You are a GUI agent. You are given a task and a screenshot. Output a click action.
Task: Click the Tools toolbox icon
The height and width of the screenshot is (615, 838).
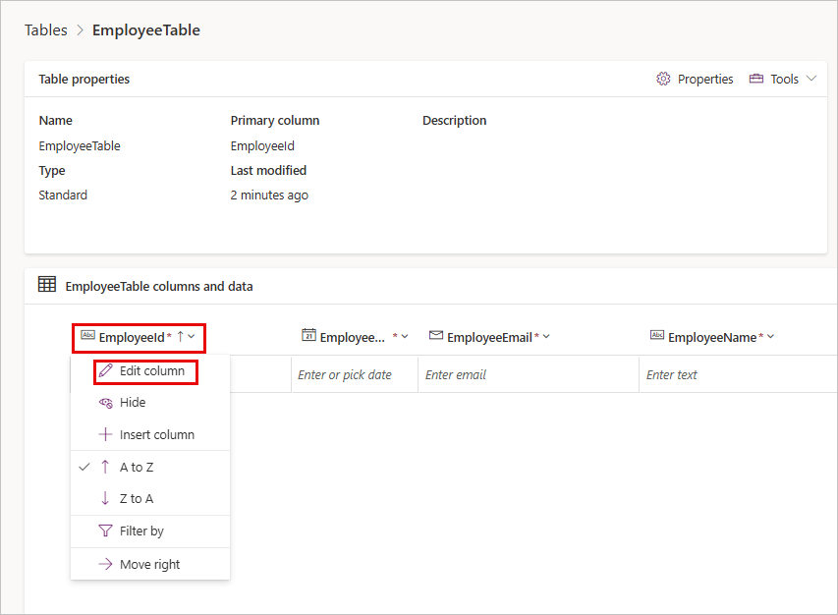(755, 79)
